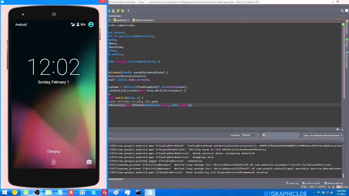
Task: Click the 'Sunday, February 1' date on emulator
Action: click(x=53, y=82)
